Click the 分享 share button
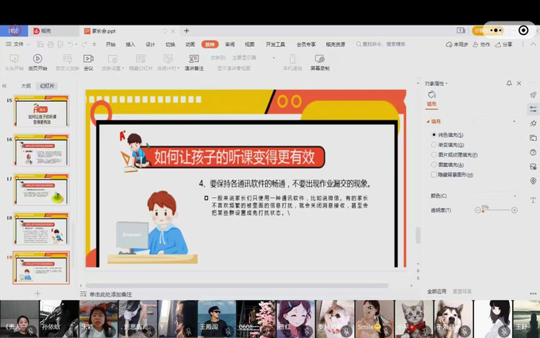 [503, 45]
